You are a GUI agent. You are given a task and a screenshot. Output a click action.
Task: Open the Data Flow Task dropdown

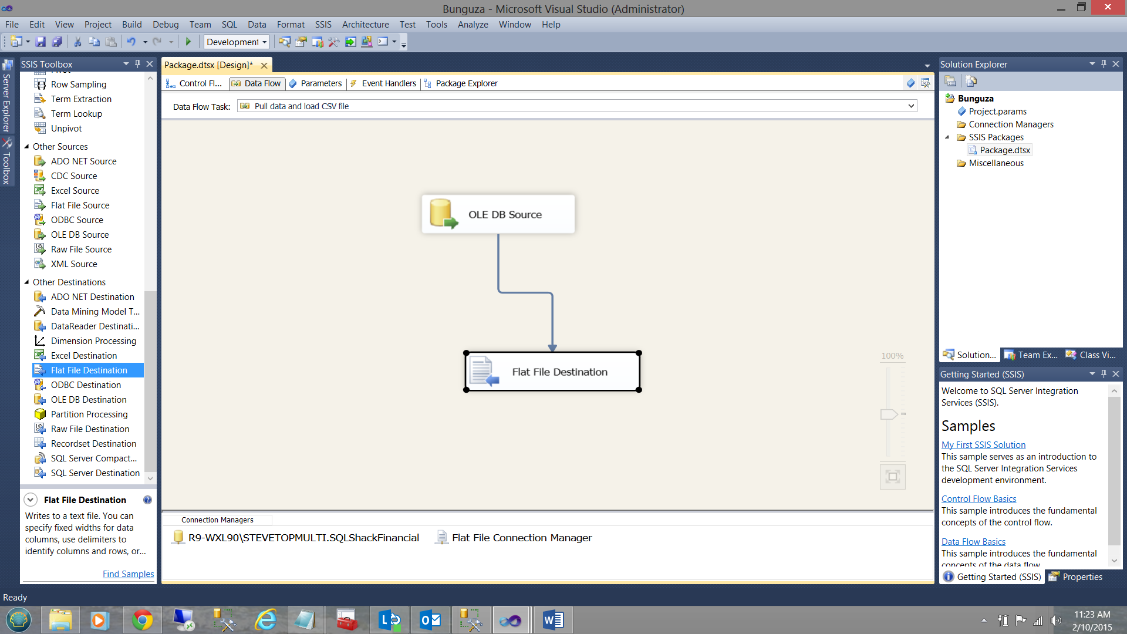coord(911,106)
